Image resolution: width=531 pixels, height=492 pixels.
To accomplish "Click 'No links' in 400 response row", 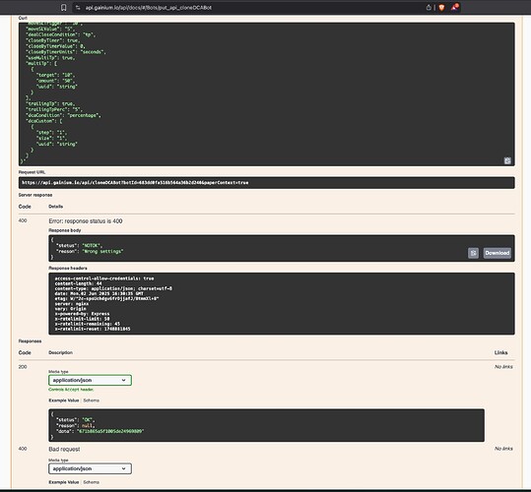I will (x=503, y=449).
